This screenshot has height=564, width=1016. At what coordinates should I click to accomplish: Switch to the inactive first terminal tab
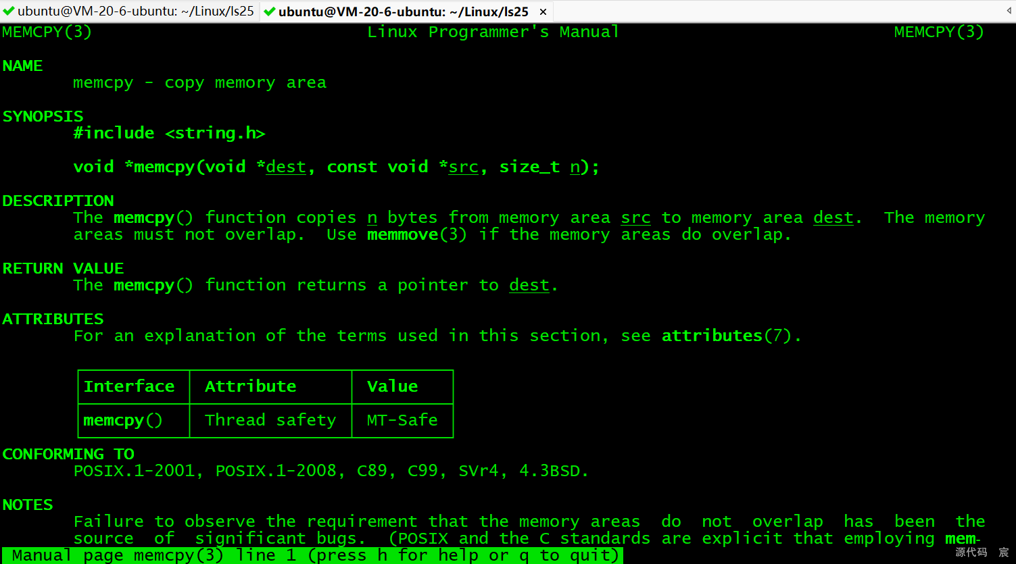[x=129, y=11]
